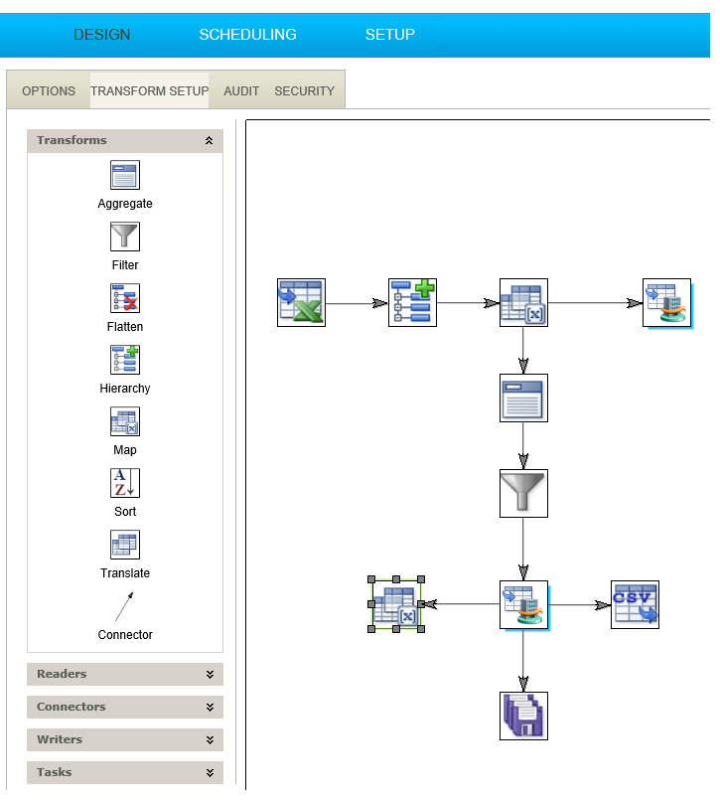Image resolution: width=720 pixels, height=800 pixels.
Task: Click the floppy disk save node on canvas
Action: (x=523, y=717)
